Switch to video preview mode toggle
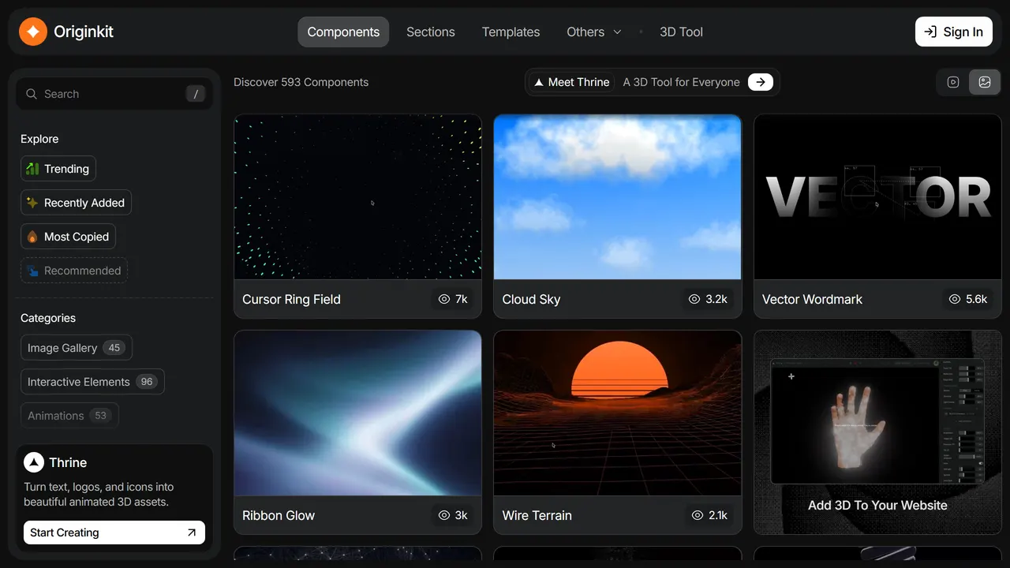1010x568 pixels. (x=953, y=82)
